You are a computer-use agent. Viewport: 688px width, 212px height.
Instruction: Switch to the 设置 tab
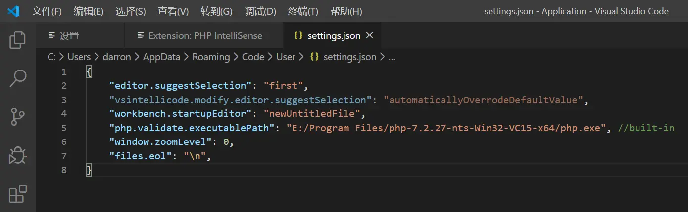(x=69, y=35)
